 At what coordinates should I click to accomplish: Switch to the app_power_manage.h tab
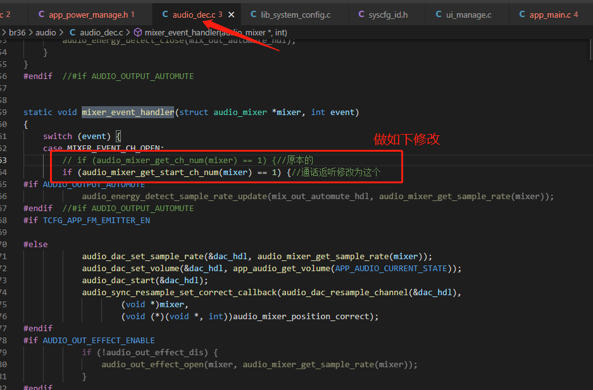click(87, 15)
